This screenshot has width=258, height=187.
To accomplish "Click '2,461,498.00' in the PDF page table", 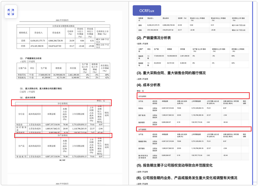I will point(74,75).
